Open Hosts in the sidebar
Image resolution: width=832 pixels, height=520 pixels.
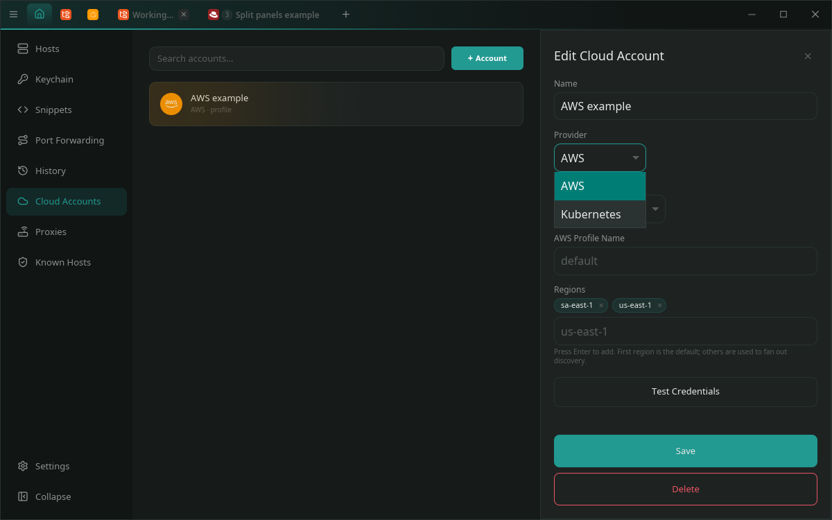(67, 49)
